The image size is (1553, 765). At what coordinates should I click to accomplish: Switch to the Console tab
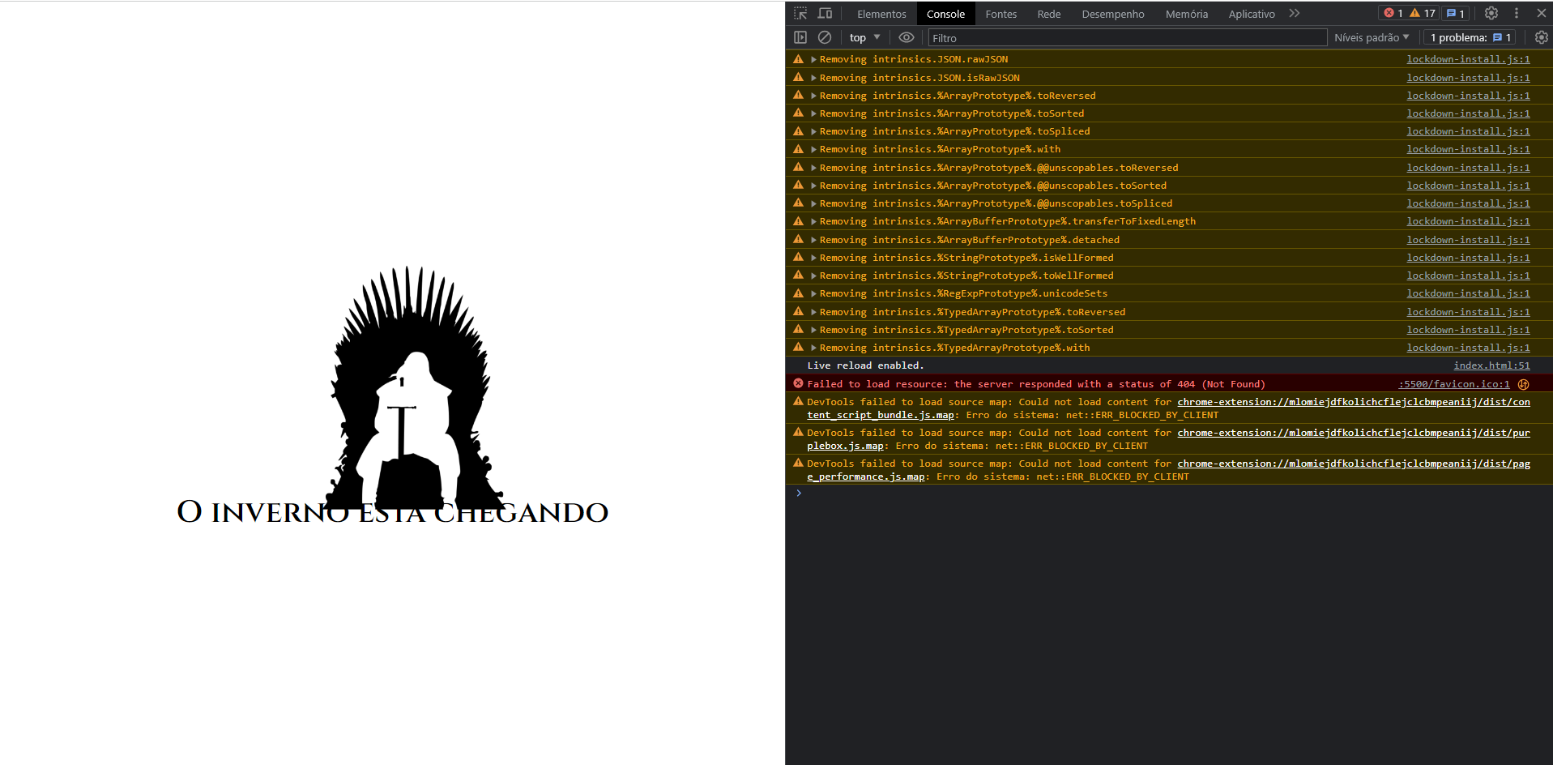pos(945,14)
